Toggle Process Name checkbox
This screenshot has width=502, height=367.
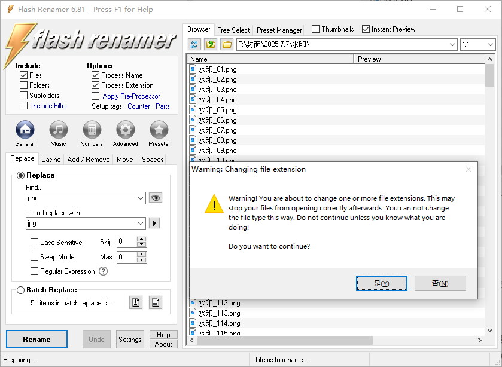tap(95, 75)
